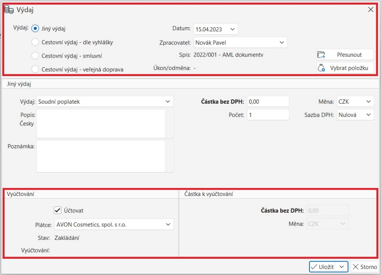Select the Jiný výdaj radio button

36,29
